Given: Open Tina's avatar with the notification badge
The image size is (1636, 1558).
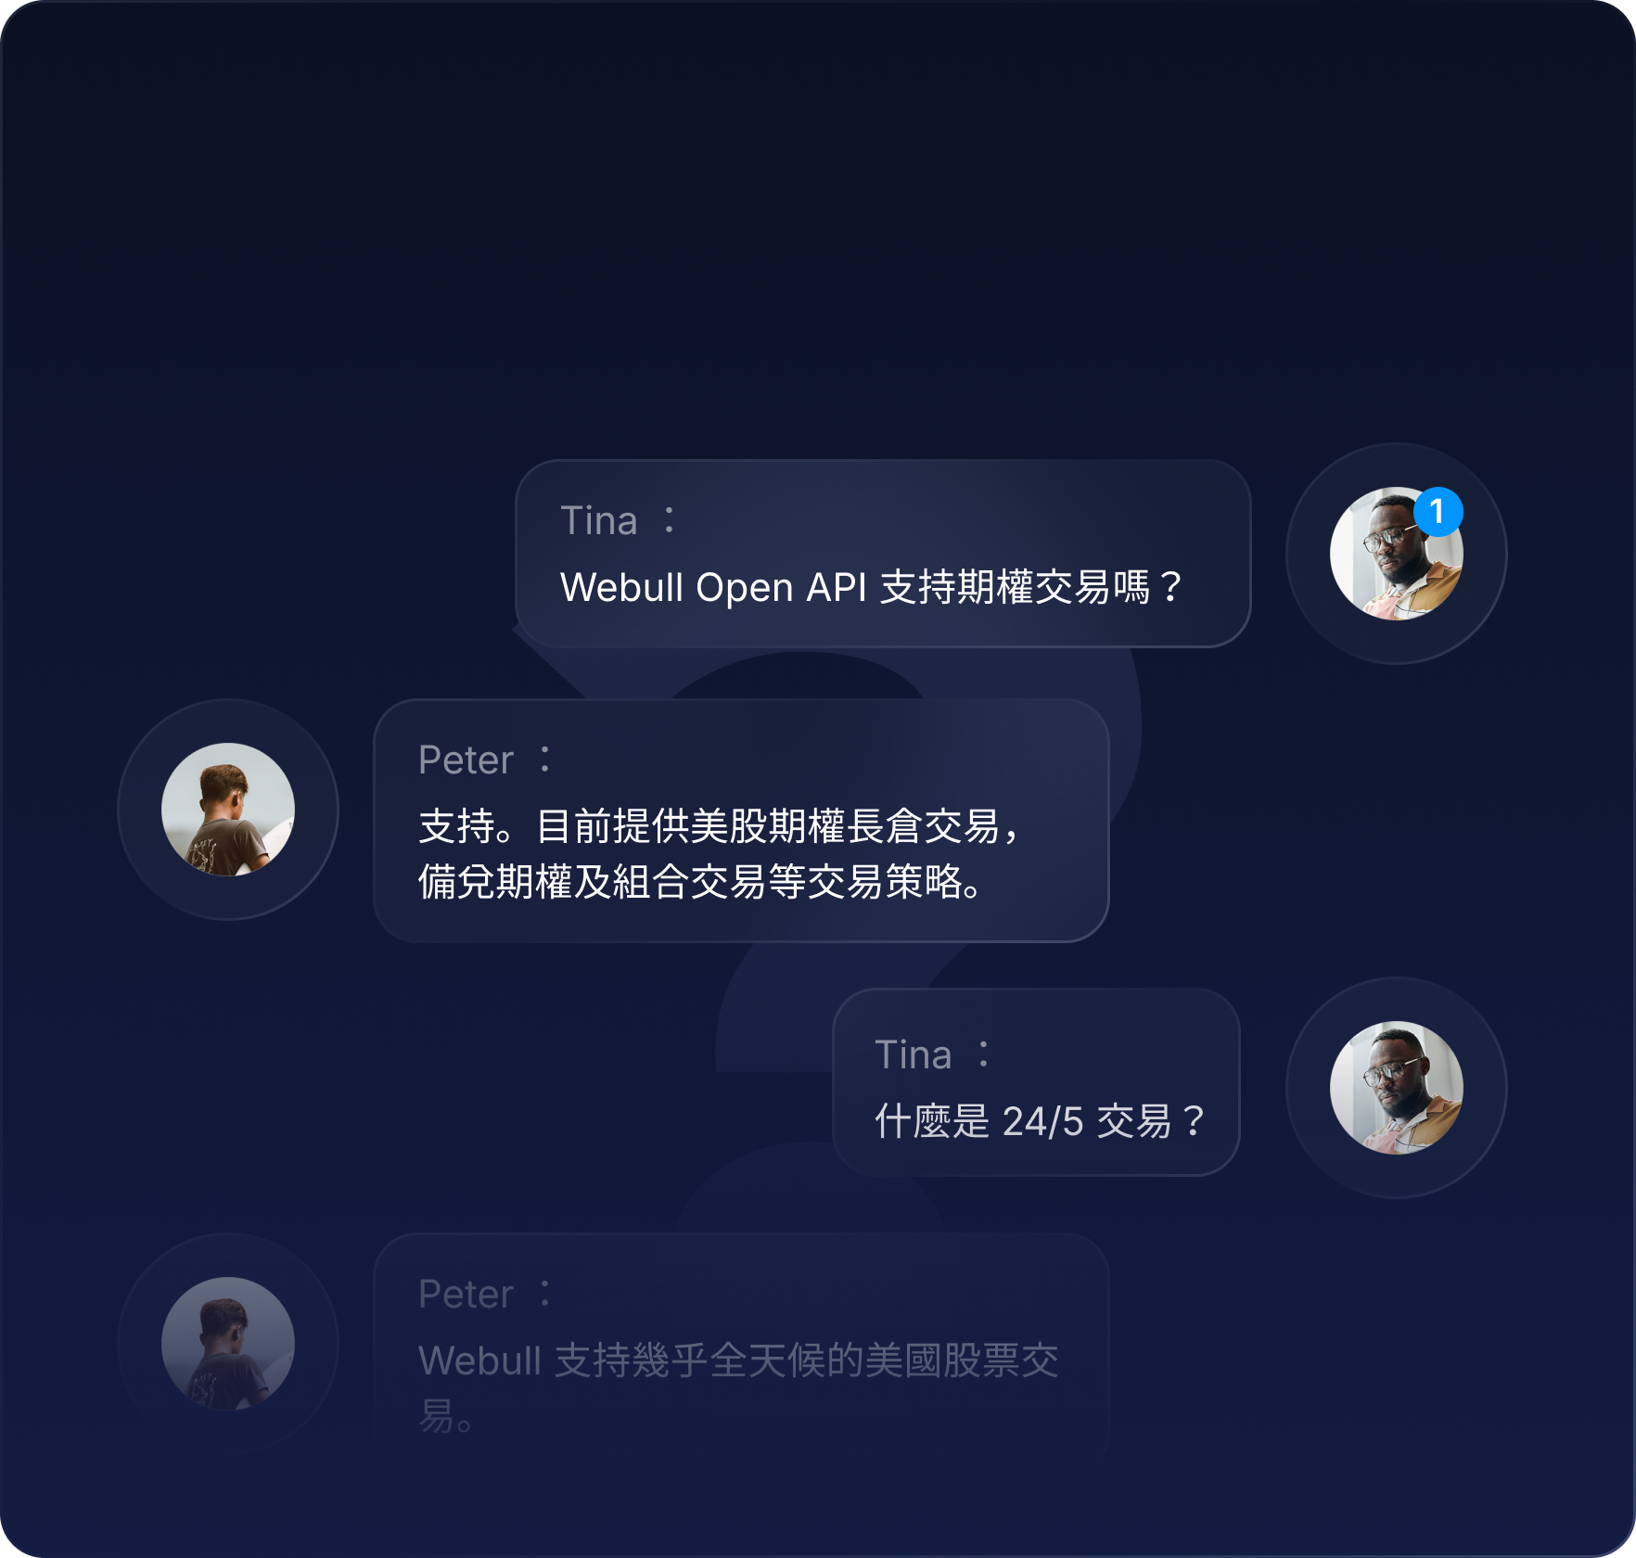Looking at the screenshot, I should click(x=1396, y=554).
